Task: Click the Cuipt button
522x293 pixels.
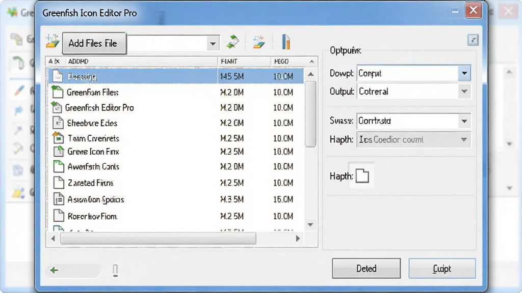Action: point(442,269)
